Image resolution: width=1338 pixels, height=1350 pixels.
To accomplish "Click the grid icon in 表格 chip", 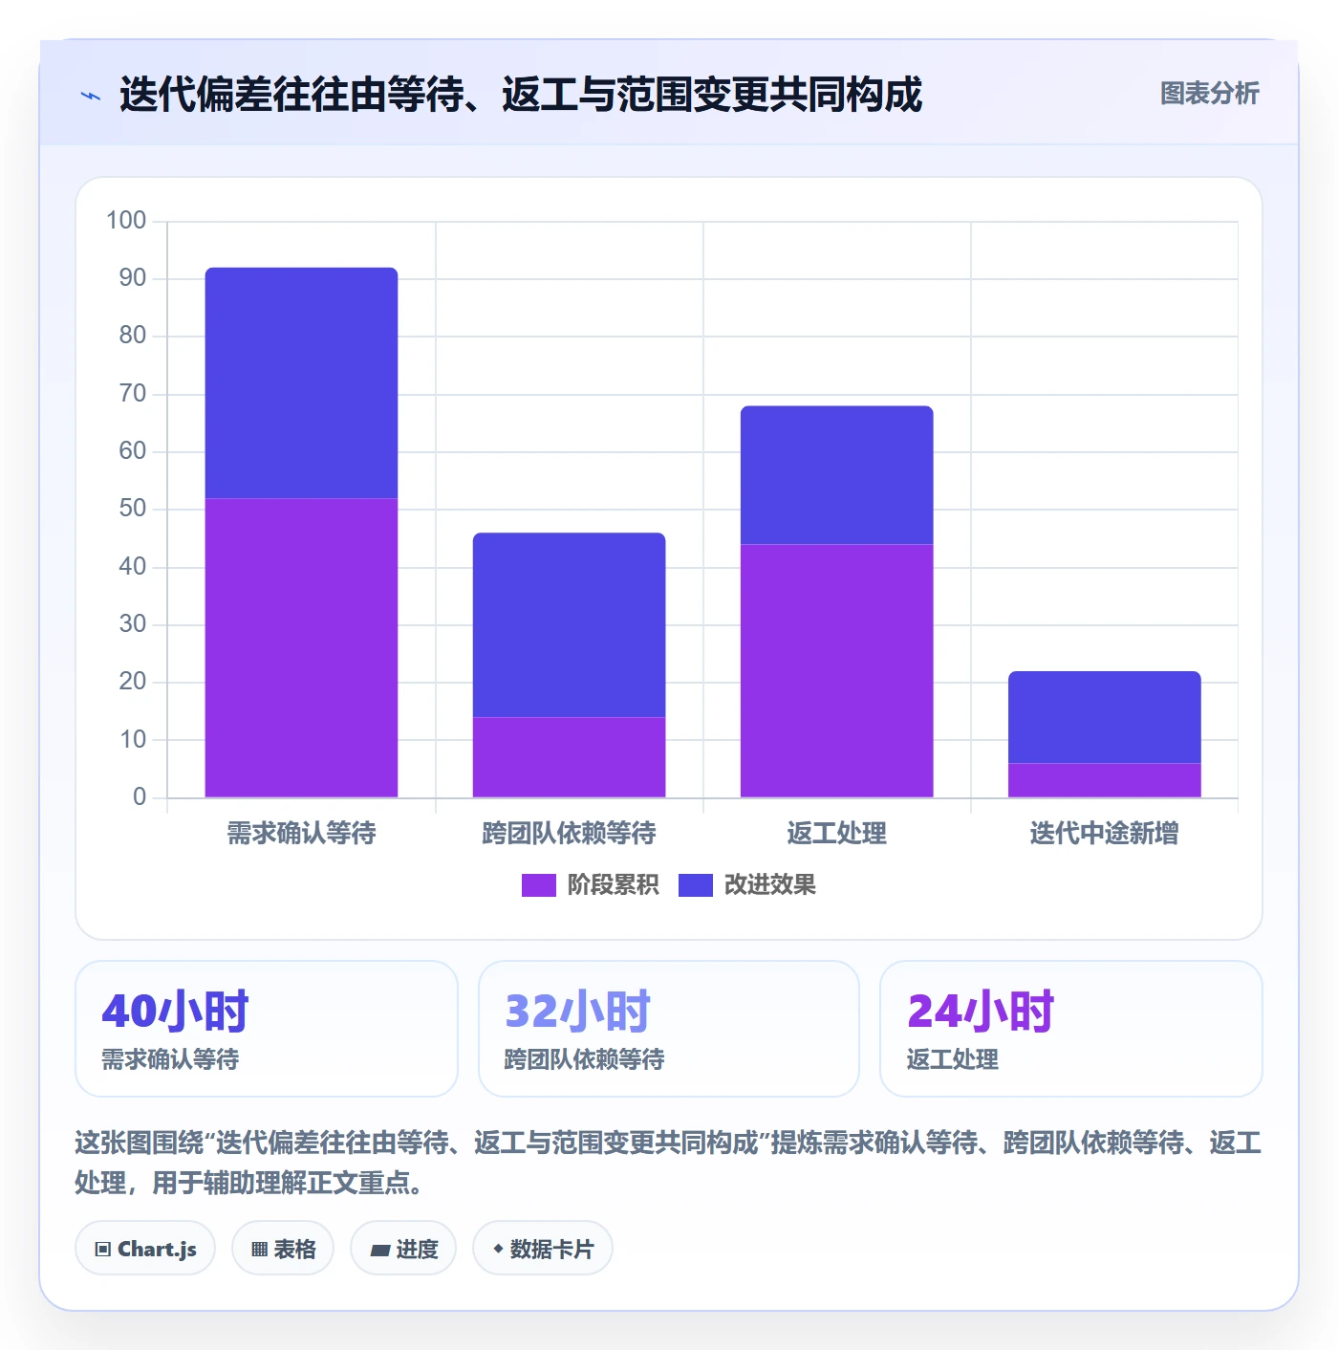I will (x=259, y=1250).
